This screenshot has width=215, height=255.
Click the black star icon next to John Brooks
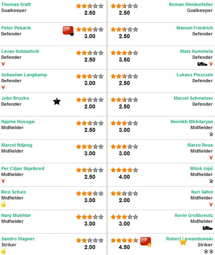[57, 101]
